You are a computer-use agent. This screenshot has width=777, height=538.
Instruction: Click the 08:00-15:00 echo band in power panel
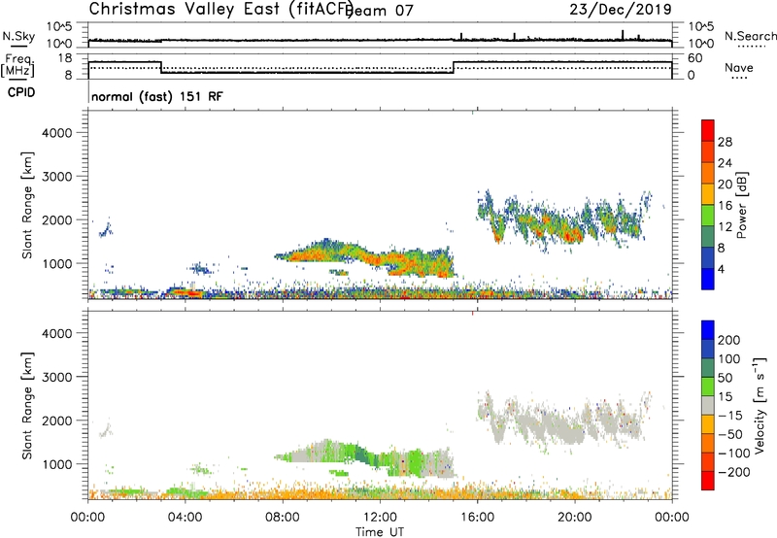367,258
